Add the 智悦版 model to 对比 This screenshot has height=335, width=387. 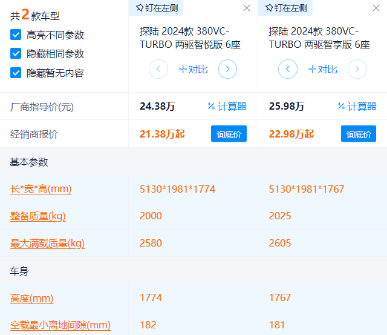coord(193,69)
